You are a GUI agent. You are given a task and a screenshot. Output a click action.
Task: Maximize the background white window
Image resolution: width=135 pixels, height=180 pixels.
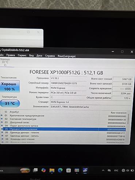pos(28,32)
